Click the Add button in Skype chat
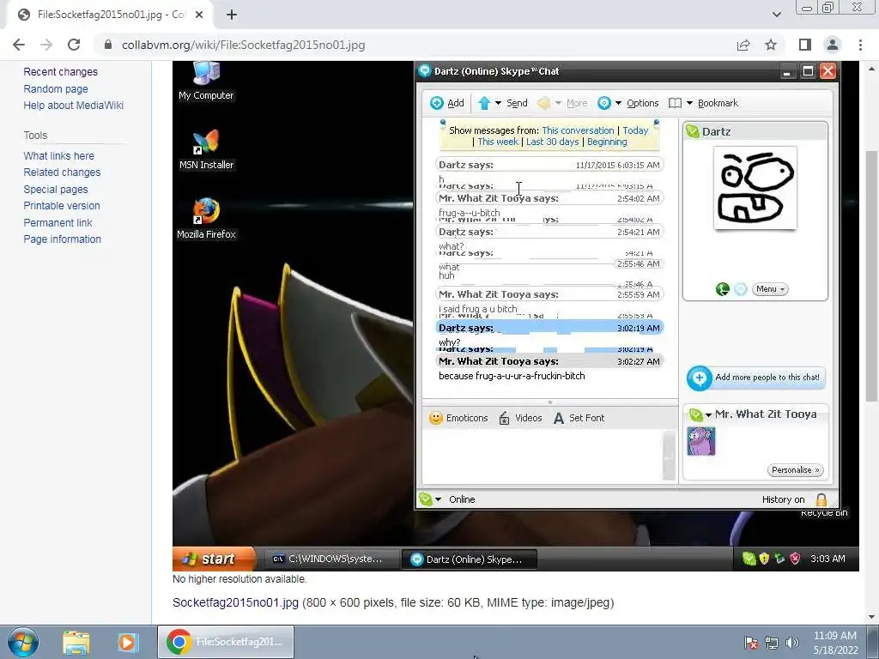Image resolution: width=879 pixels, height=659 pixels. click(x=447, y=103)
